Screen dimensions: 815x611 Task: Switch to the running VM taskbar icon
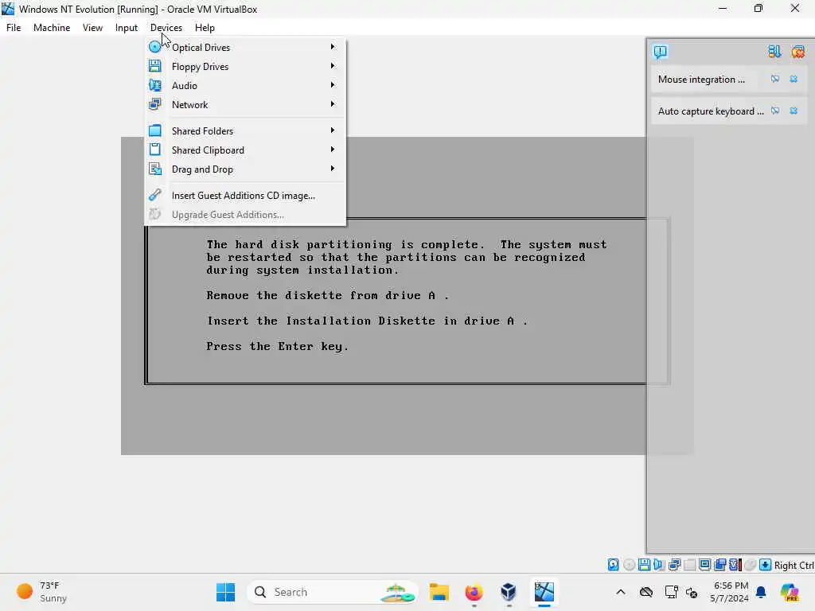[544, 592]
